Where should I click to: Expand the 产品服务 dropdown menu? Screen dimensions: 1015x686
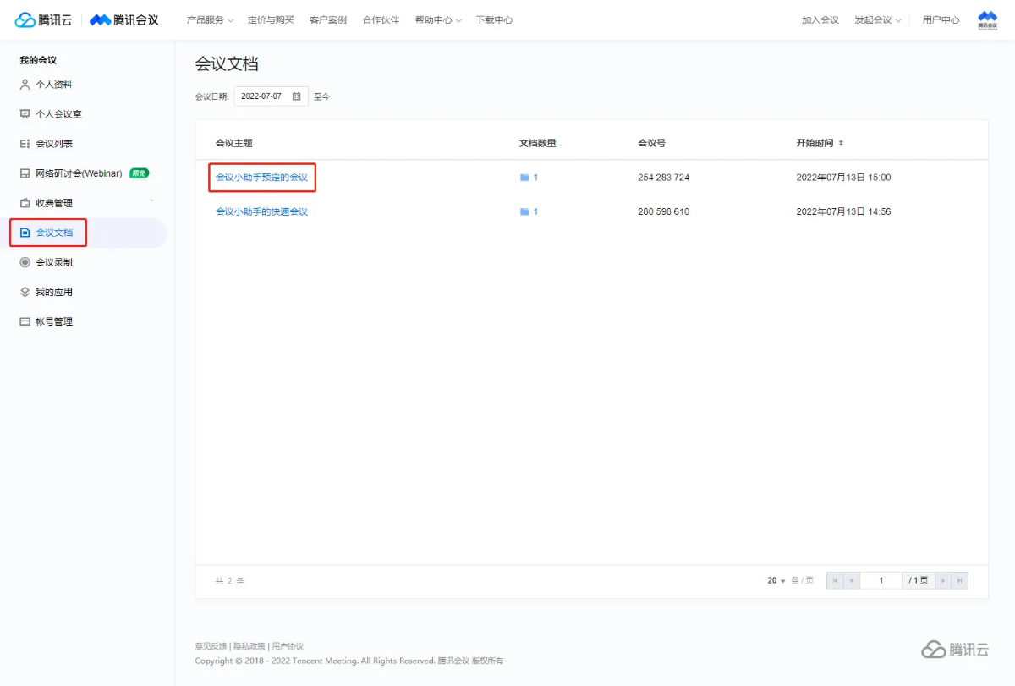(210, 19)
